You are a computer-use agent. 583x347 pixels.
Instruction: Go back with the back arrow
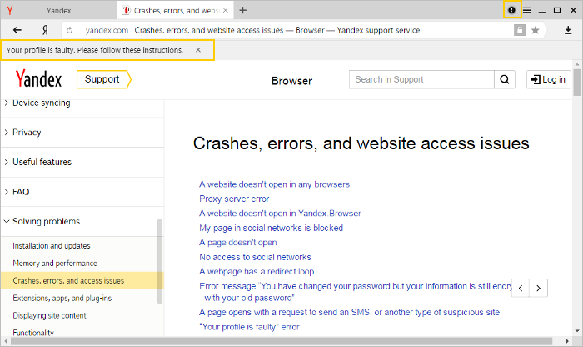click(17, 30)
